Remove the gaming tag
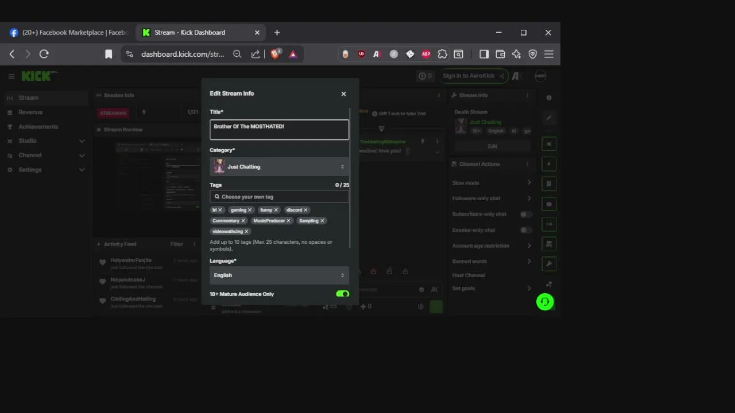The image size is (735, 413). click(250, 210)
